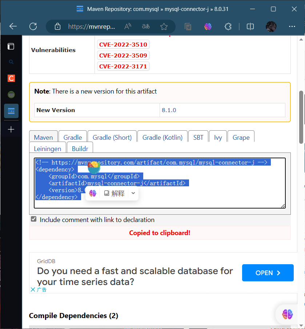Switch to the SBT tab
The height and width of the screenshot is (329, 305).
[198, 138]
